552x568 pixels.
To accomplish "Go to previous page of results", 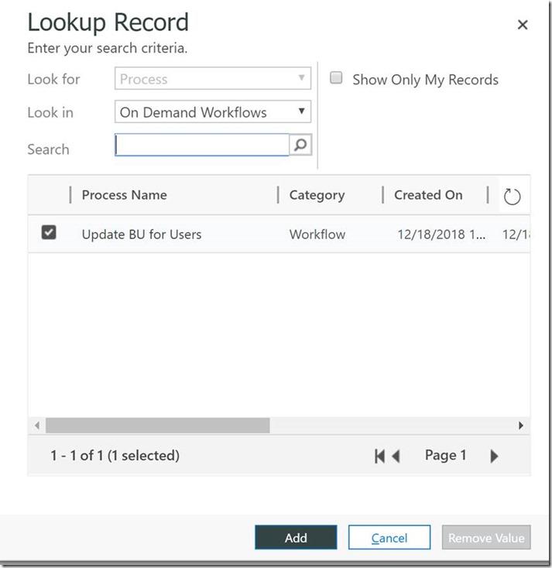I will pos(396,457).
